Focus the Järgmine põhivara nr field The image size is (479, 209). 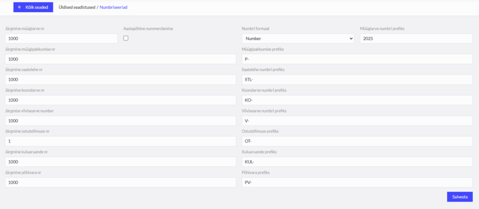(121, 182)
